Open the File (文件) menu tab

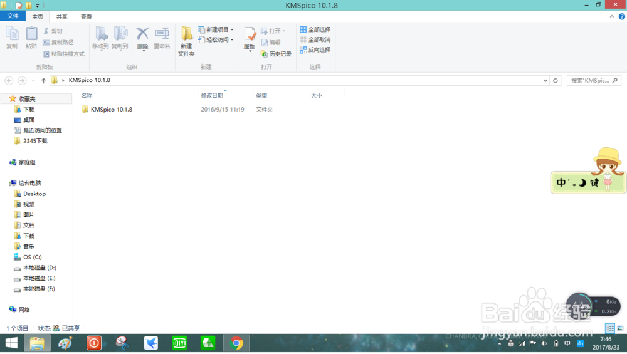(x=13, y=16)
